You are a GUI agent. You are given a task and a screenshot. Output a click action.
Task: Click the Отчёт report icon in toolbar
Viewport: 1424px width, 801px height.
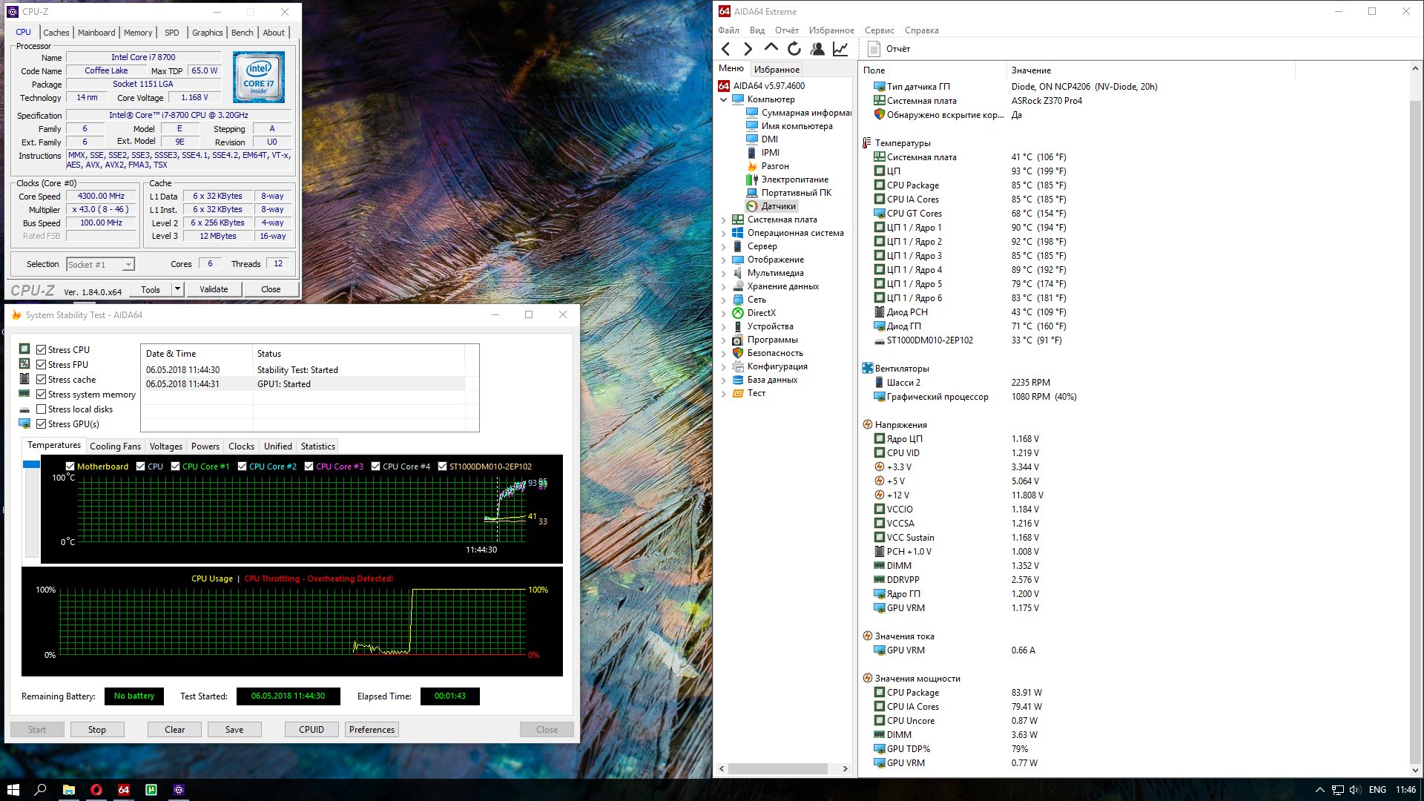(x=874, y=49)
